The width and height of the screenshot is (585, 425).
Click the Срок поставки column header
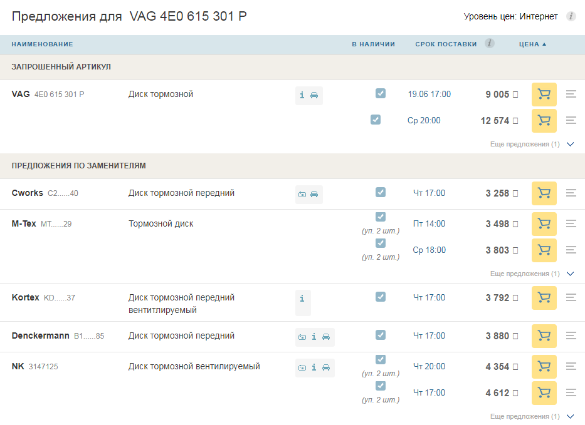click(x=446, y=44)
